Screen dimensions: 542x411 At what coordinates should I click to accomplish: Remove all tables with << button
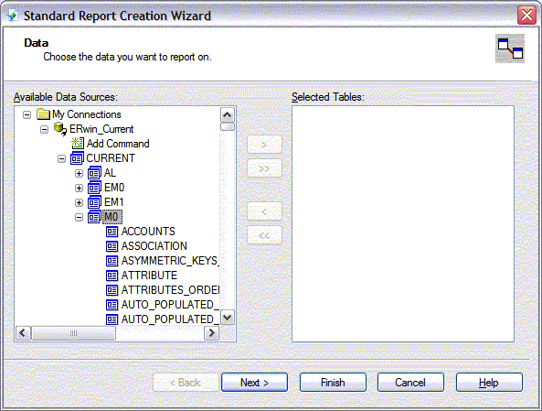(264, 235)
